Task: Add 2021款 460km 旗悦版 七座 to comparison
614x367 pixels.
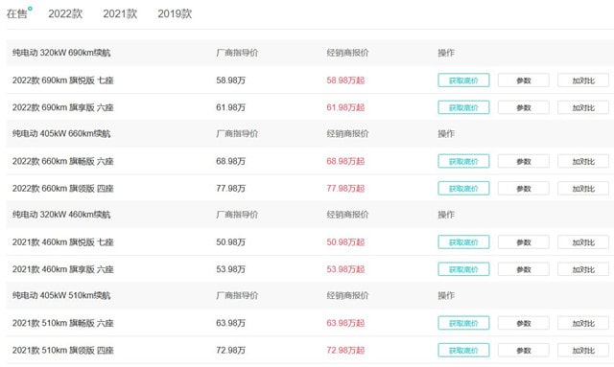Action: point(583,242)
